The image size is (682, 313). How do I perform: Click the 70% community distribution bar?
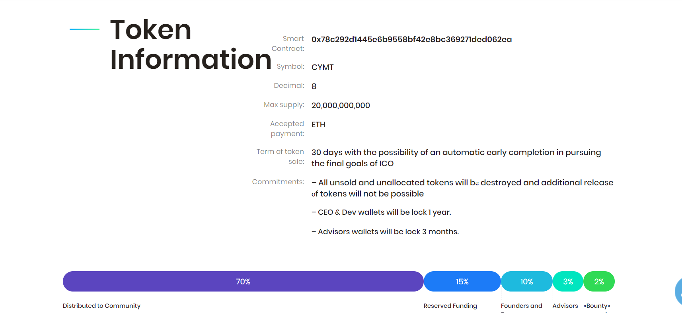point(243,282)
